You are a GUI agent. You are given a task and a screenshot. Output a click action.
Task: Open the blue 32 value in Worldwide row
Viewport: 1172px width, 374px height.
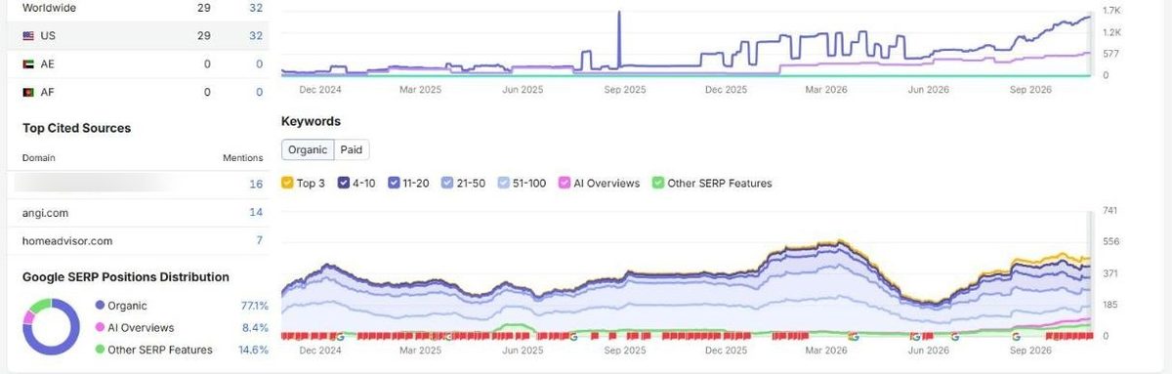(x=256, y=8)
